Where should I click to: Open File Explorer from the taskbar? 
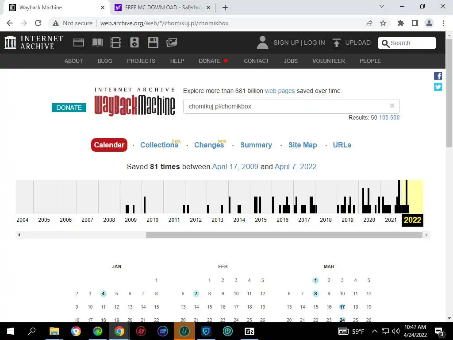click(54, 331)
